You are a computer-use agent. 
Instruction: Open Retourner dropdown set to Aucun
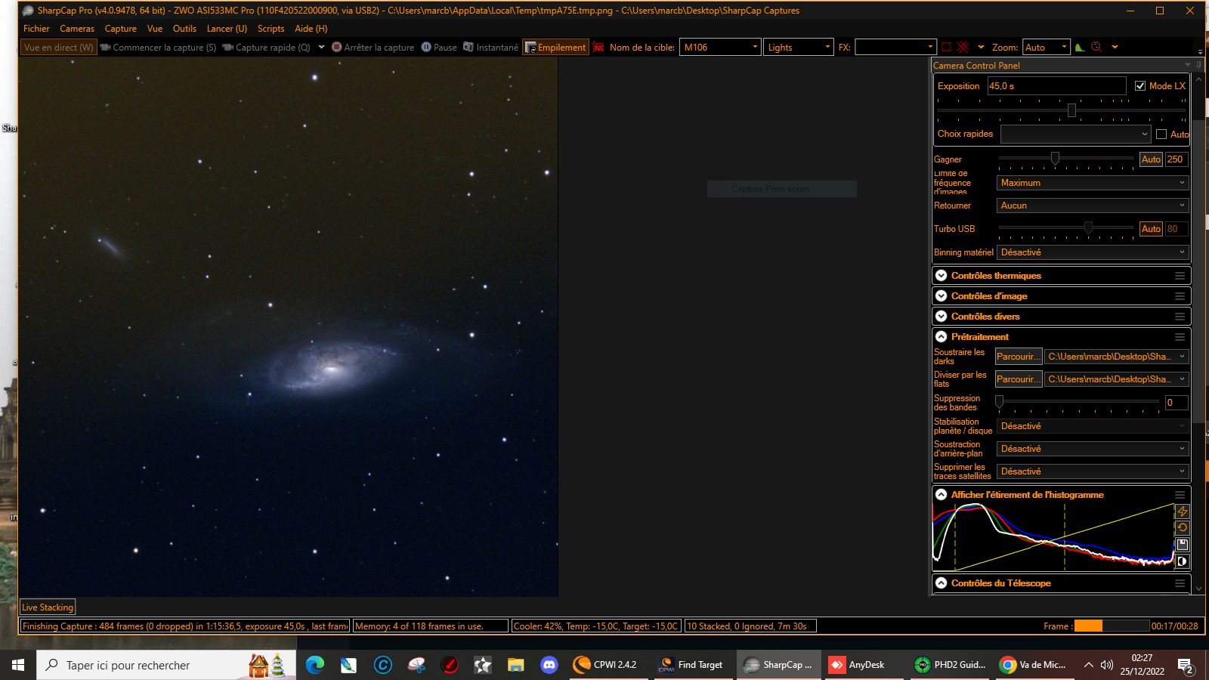click(x=1093, y=206)
